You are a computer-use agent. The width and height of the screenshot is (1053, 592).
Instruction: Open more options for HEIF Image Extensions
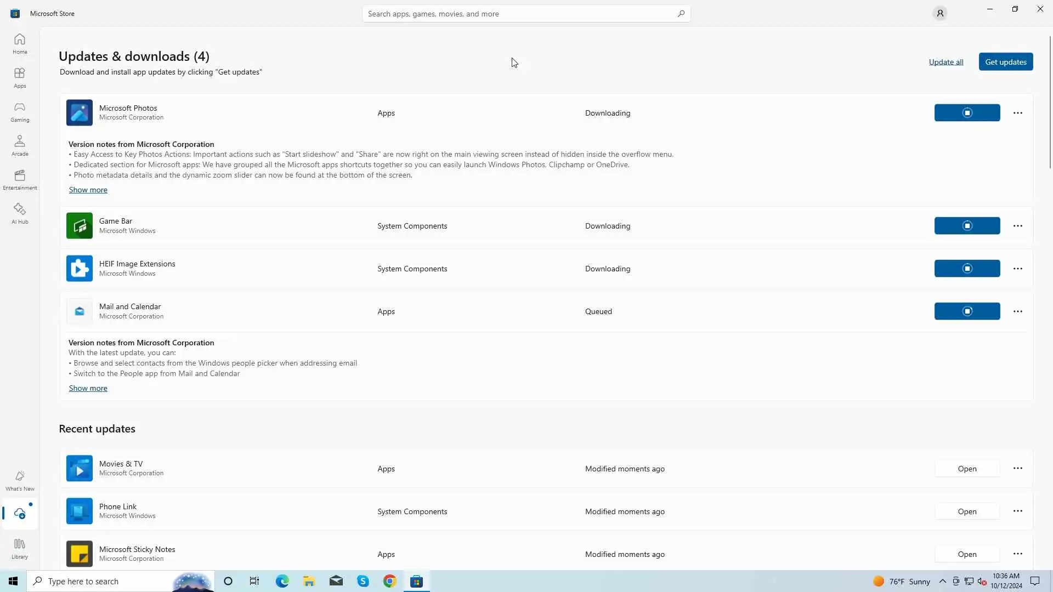coord(1017,269)
